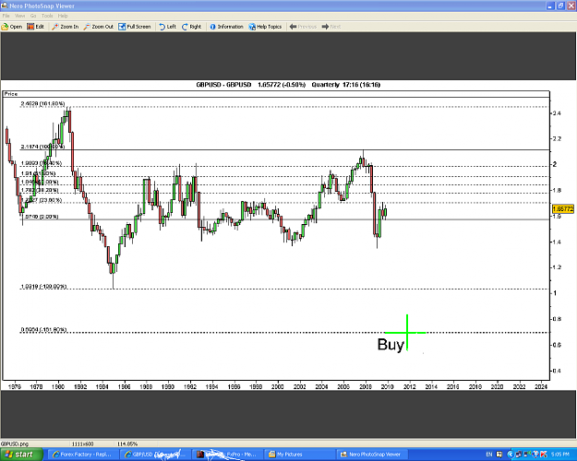The width and height of the screenshot is (577, 461).
Task: Open the Help menu
Action: (x=63, y=16)
